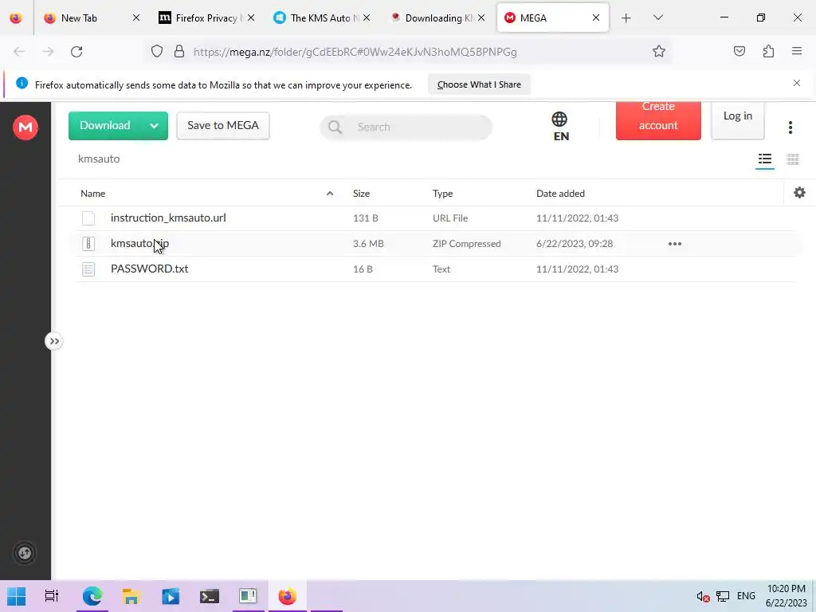816x612 pixels.
Task: Open the list all tabs dropdown
Action: click(x=657, y=18)
